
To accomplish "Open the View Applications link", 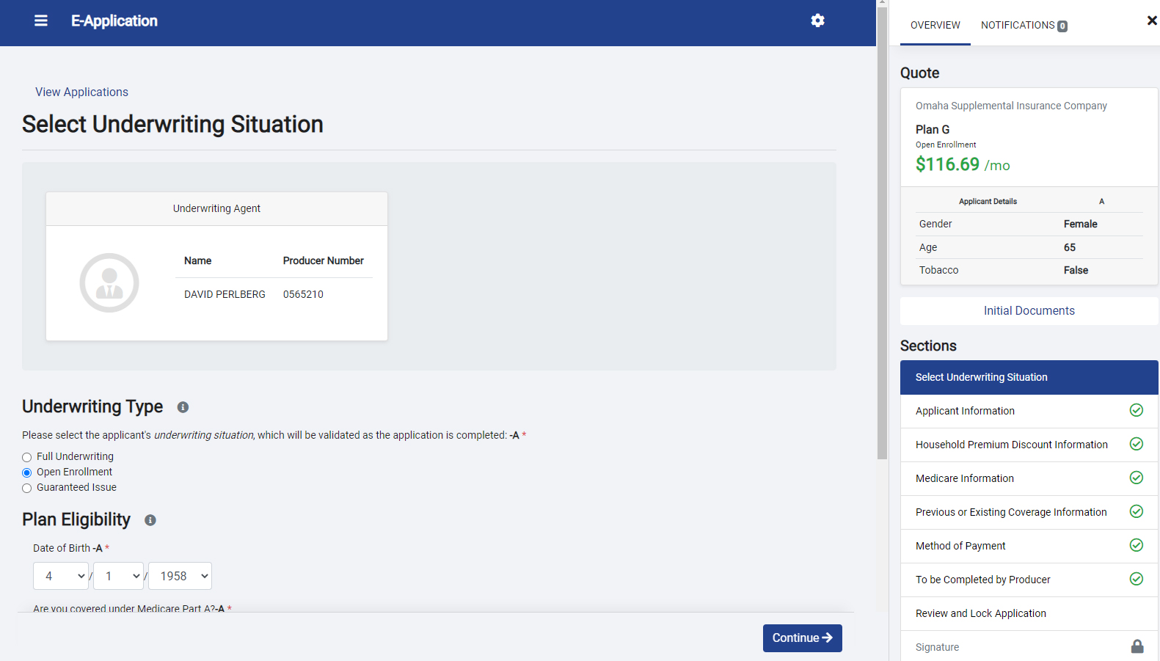I will 81,92.
